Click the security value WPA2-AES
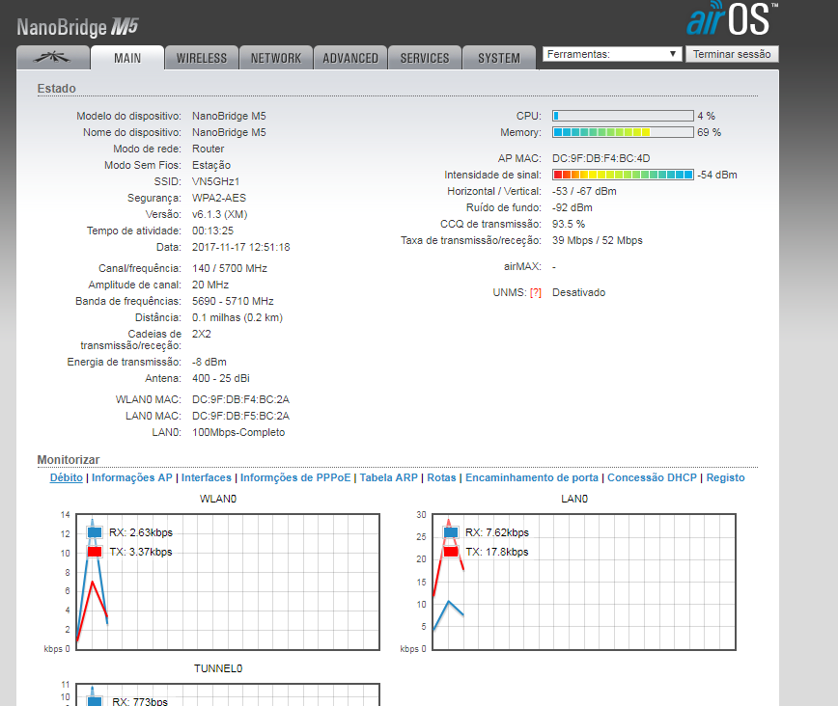Screen dimensions: 838x706 point(219,198)
